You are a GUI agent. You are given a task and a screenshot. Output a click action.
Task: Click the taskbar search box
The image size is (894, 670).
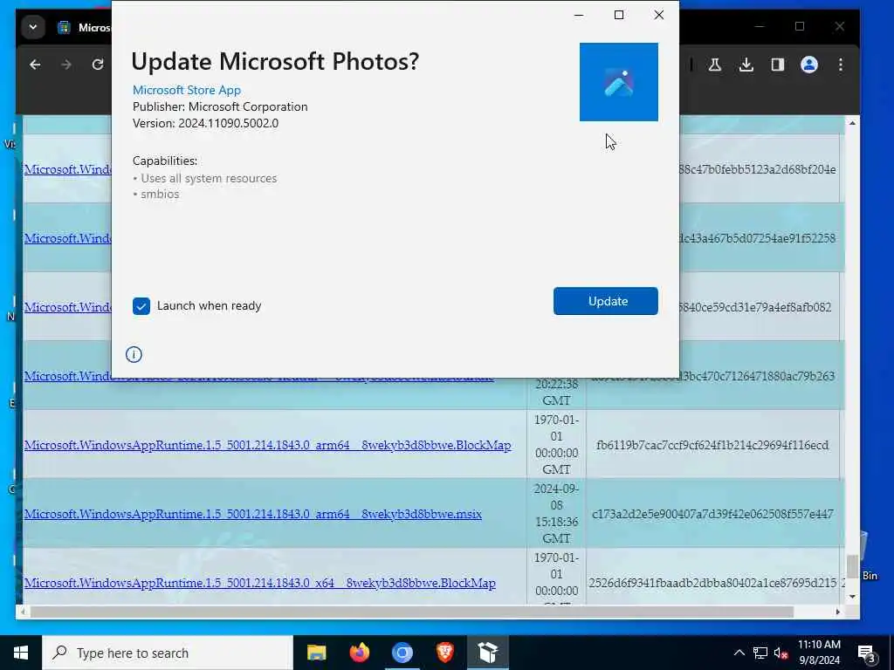click(168, 653)
